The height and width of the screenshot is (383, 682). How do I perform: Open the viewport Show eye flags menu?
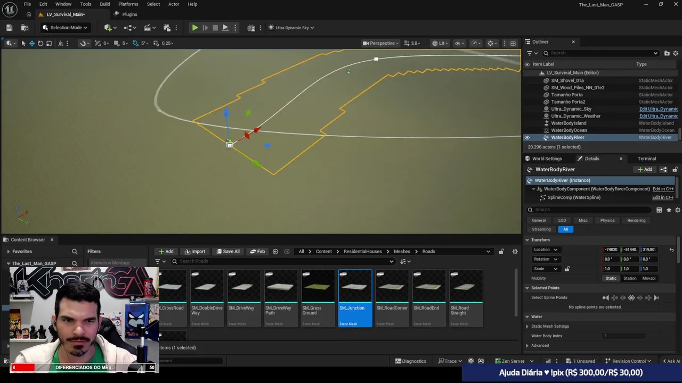click(x=459, y=43)
